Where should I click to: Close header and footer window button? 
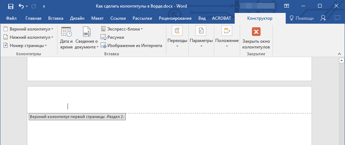click(256, 38)
